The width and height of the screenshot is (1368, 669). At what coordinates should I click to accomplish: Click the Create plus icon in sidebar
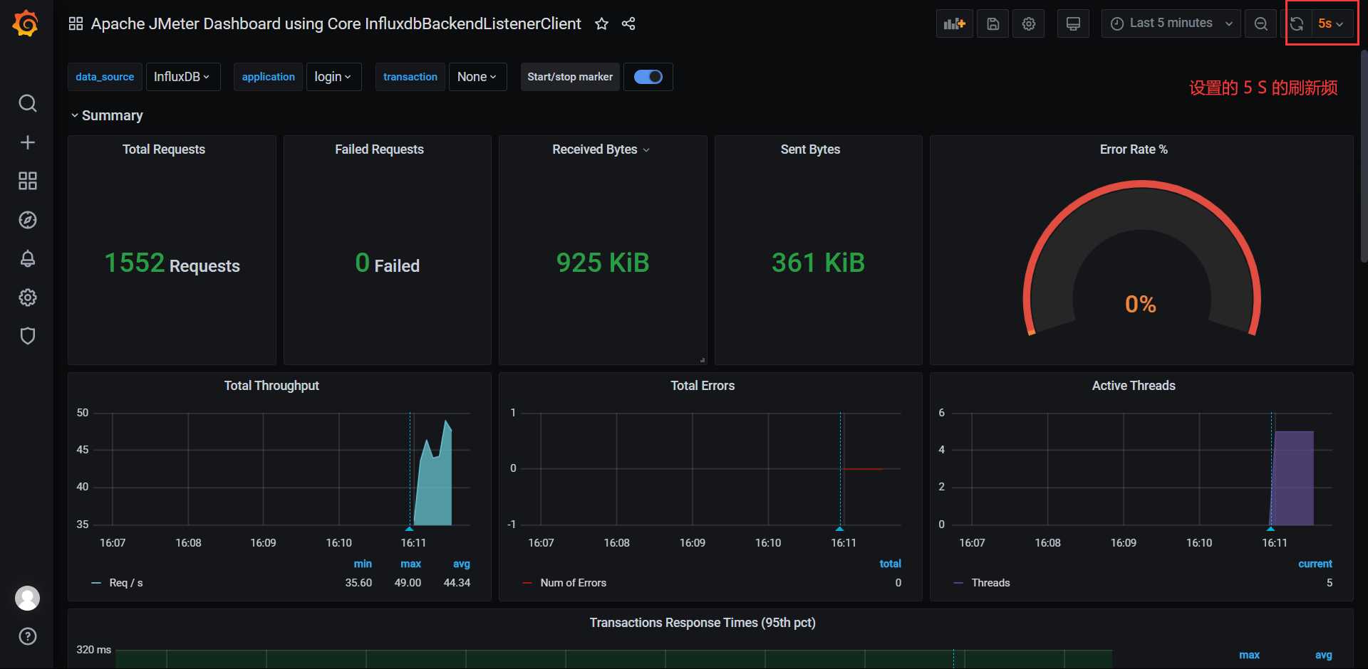[27, 142]
